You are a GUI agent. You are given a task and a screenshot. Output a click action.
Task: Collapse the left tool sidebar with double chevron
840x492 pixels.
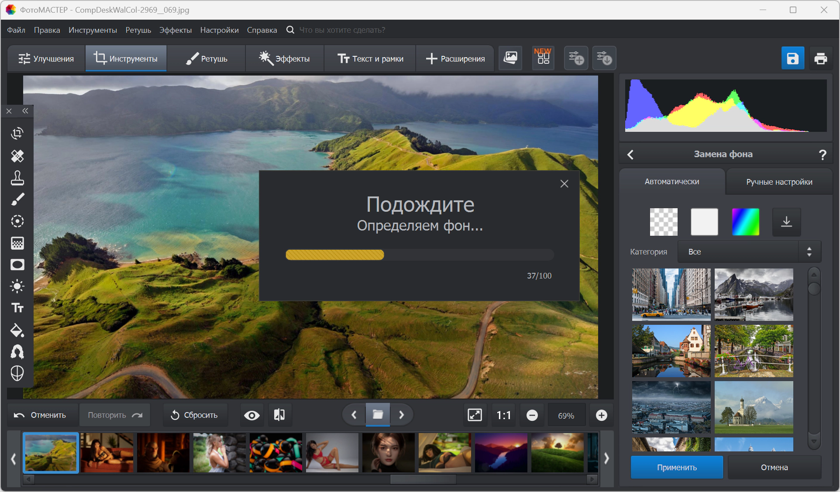25,111
